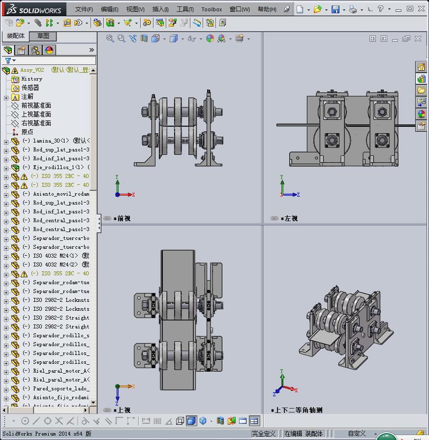Click the Save icon in title toolbar
The image size is (429, 440).
(335, 9)
